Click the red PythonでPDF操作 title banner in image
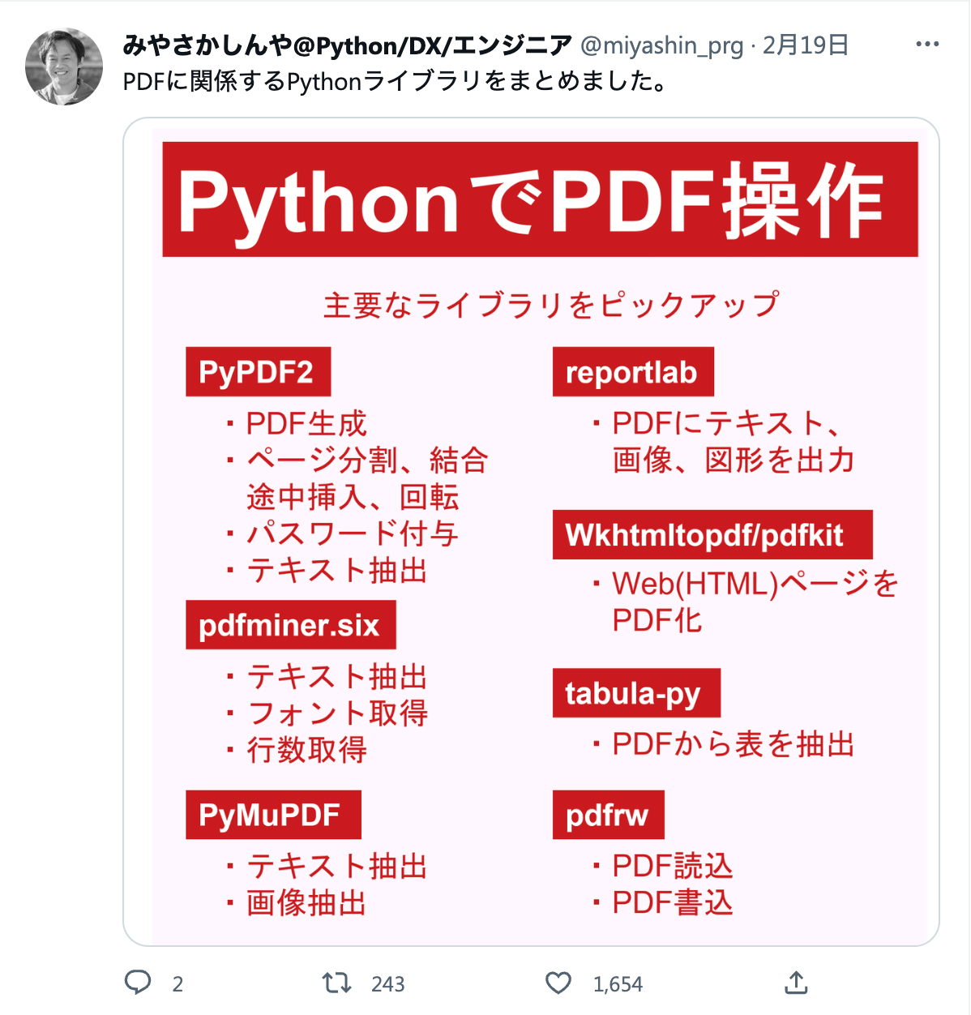Viewport: 971px width, 1015px height. pos(540,199)
